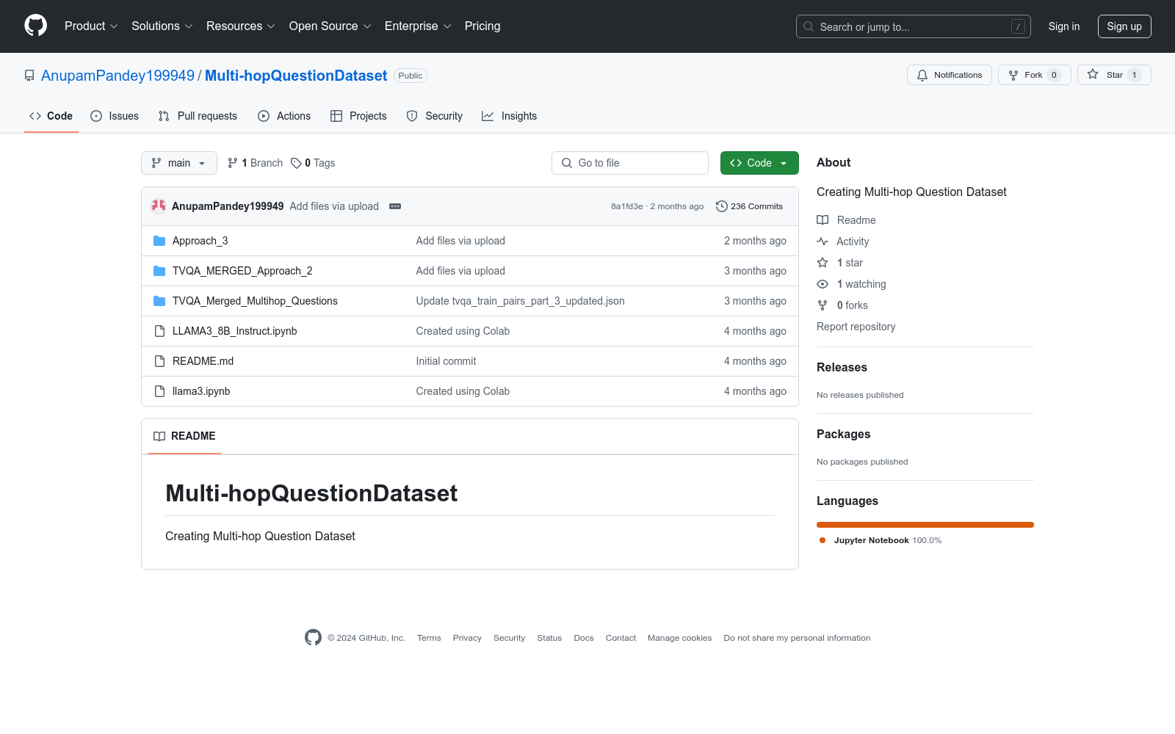The height and width of the screenshot is (734, 1175).
Task: Expand the Product menu in the header
Action: point(91,26)
